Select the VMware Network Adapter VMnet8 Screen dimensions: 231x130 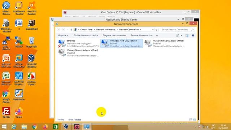click(78, 53)
